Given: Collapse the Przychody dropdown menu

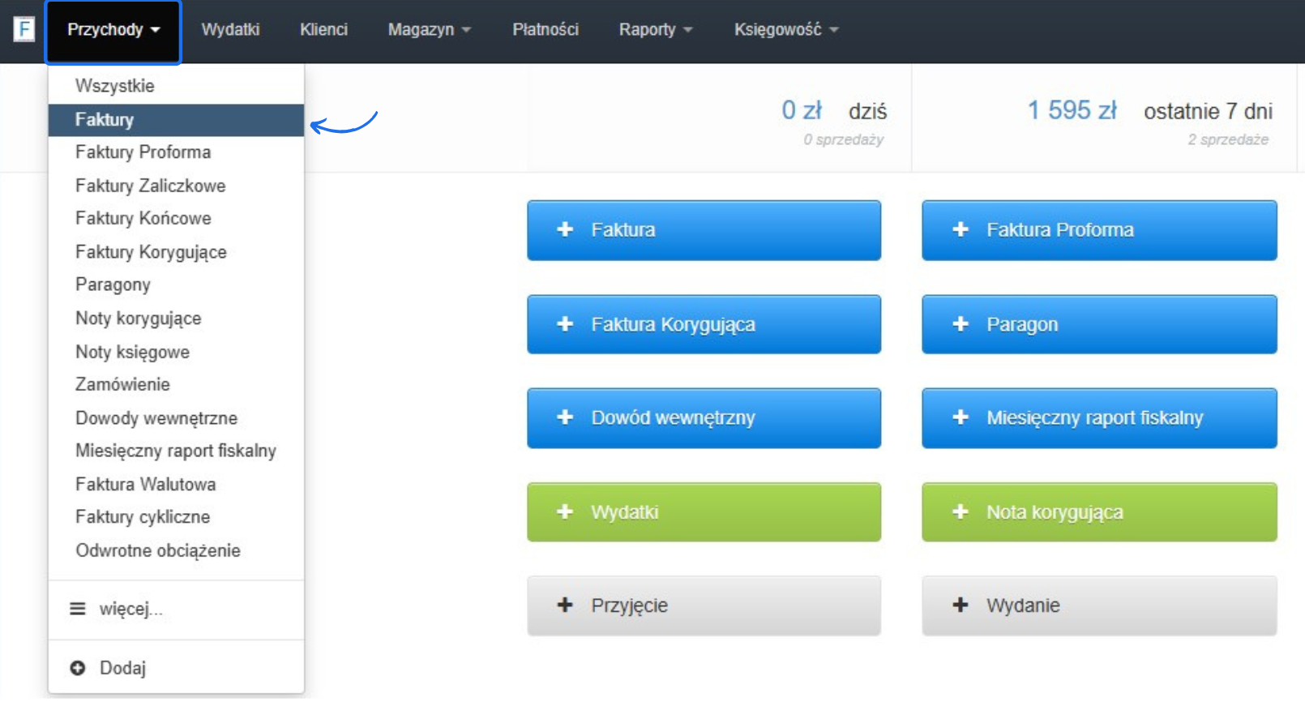Looking at the screenshot, I should [x=113, y=31].
